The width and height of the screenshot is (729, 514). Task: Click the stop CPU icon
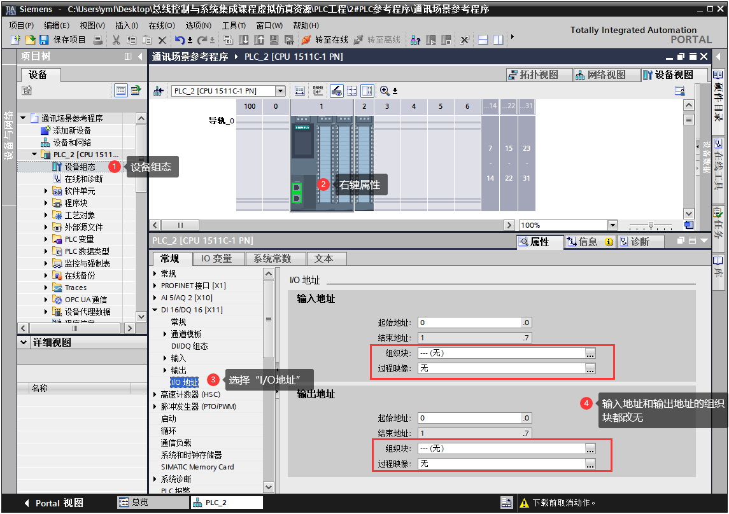[x=446, y=40]
